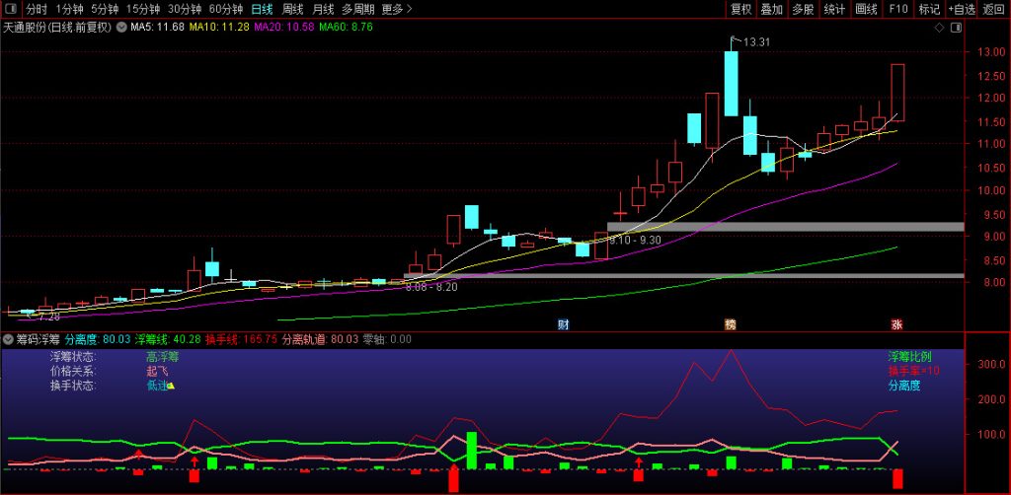Open the 更多 periods expander
1011x495 pixels.
coord(396,9)
